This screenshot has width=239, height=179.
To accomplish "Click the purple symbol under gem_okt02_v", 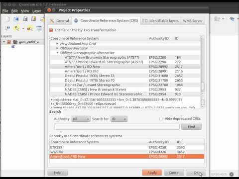I will click(x=13, y=47).
